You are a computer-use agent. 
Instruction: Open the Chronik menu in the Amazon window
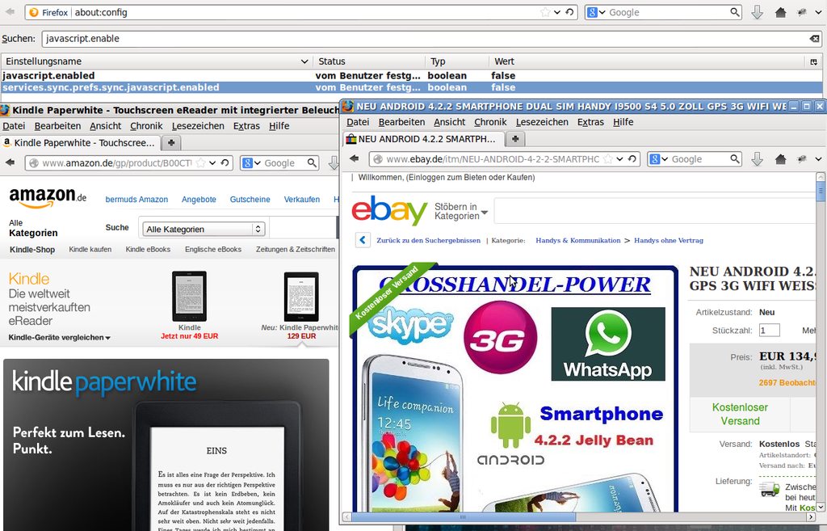(x=146, y=126)
